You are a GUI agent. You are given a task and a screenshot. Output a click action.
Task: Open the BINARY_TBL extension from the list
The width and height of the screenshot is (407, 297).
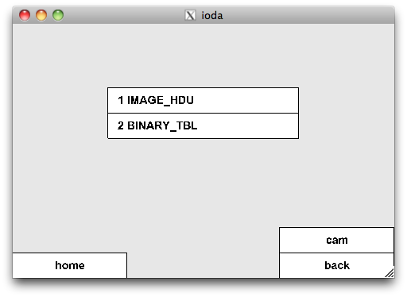(203, 126)
